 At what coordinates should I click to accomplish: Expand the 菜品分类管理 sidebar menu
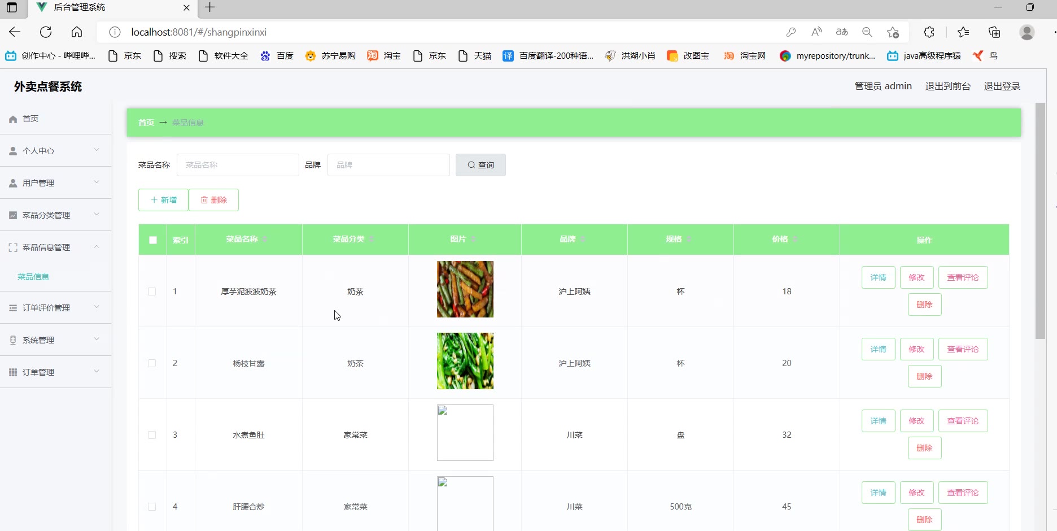[x=55, y=215]
